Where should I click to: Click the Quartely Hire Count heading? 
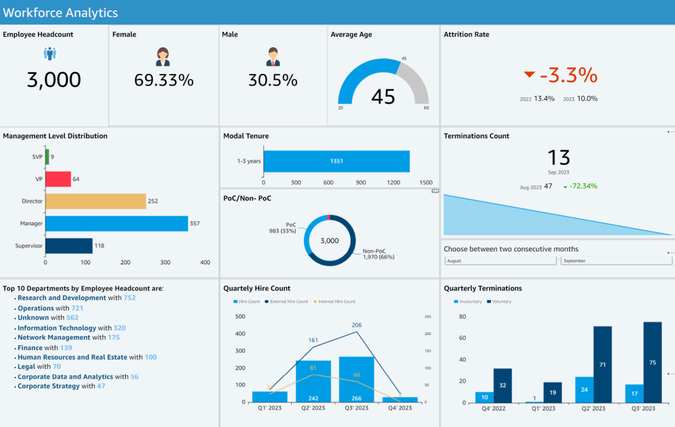(x=257, y=288)
